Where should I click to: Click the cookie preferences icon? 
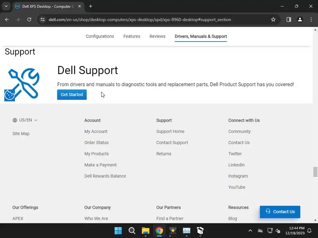(x=10, y=95)
